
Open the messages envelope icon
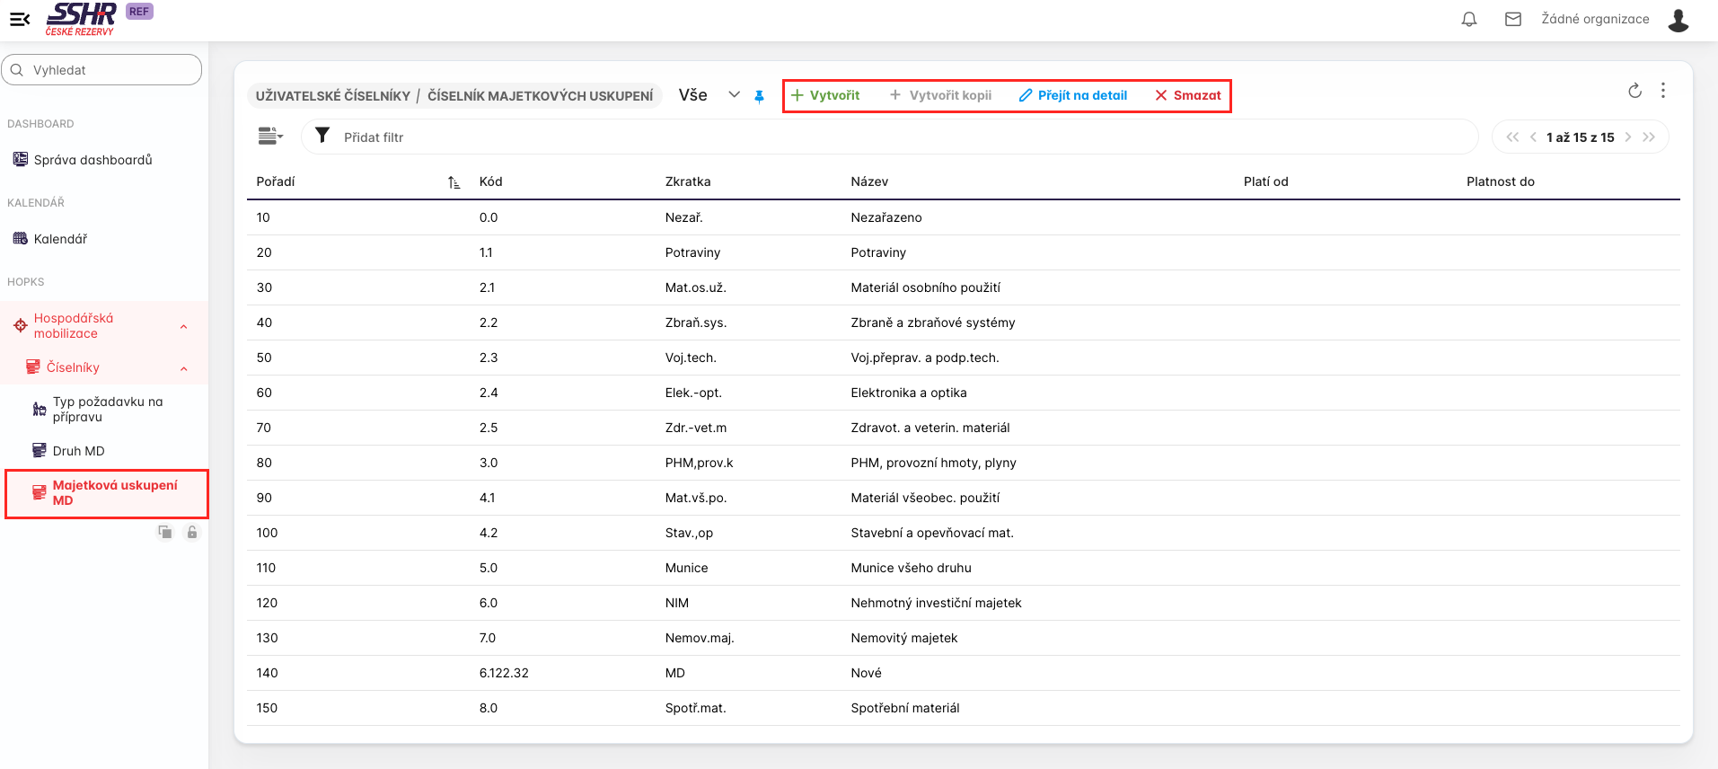click(1513, 19)
